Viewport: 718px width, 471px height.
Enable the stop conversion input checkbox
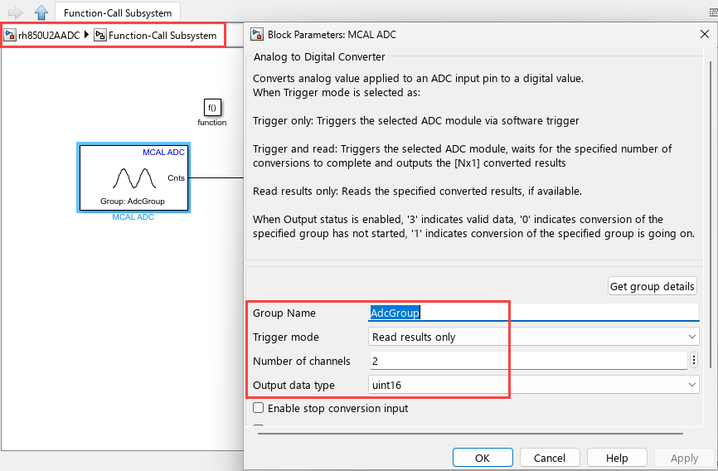click(x=259, y=408)
